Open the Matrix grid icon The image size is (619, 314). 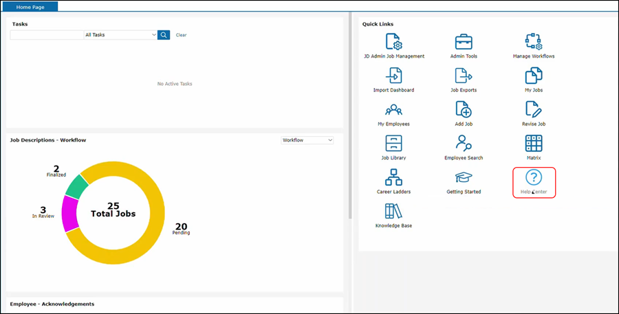tap(534, 143)
